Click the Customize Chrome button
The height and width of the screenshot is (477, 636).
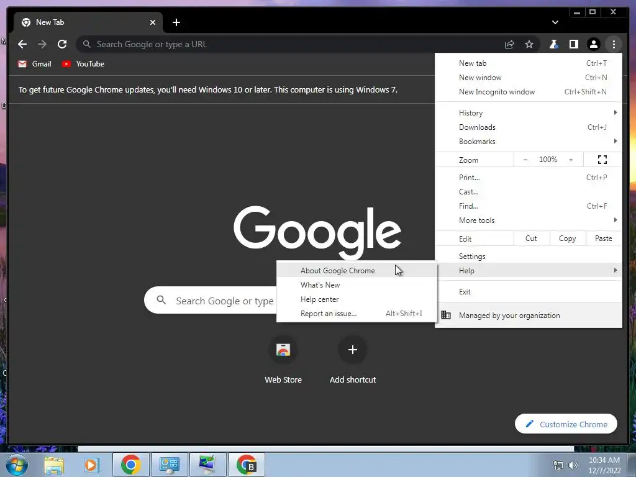(x=566, y=424)
